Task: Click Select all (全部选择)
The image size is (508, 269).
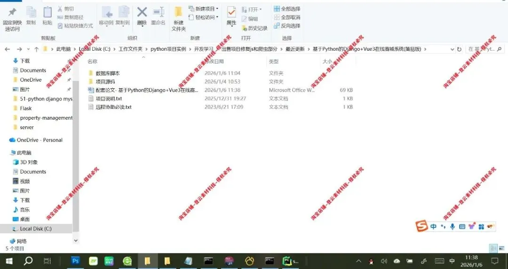Action: [x=287, y=9]
